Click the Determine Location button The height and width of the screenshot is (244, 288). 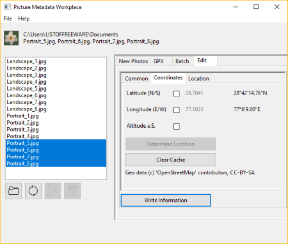[x=171, y=144]
